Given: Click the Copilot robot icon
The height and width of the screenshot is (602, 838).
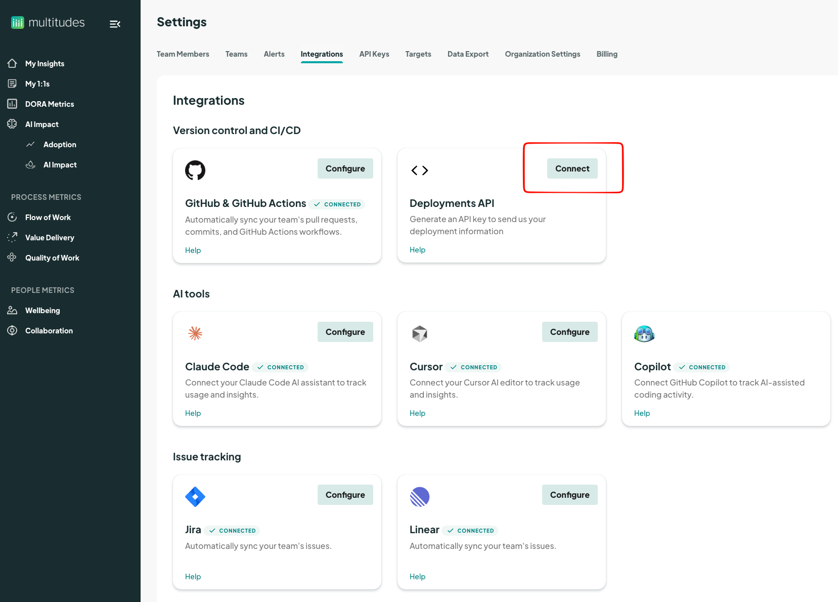Looking at the screenshot, I should (644, 334).
